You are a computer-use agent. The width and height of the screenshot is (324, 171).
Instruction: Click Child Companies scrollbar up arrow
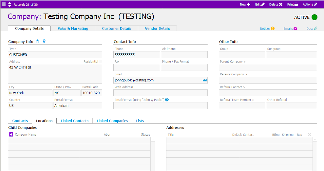153,139
